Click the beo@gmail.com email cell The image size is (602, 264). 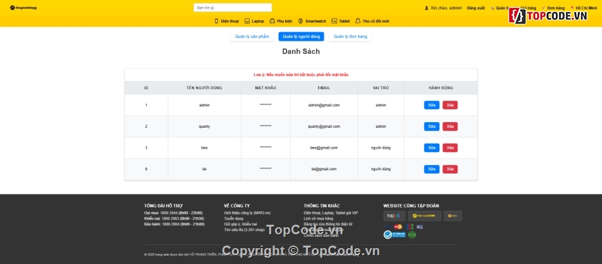click(x=324, y=148)
